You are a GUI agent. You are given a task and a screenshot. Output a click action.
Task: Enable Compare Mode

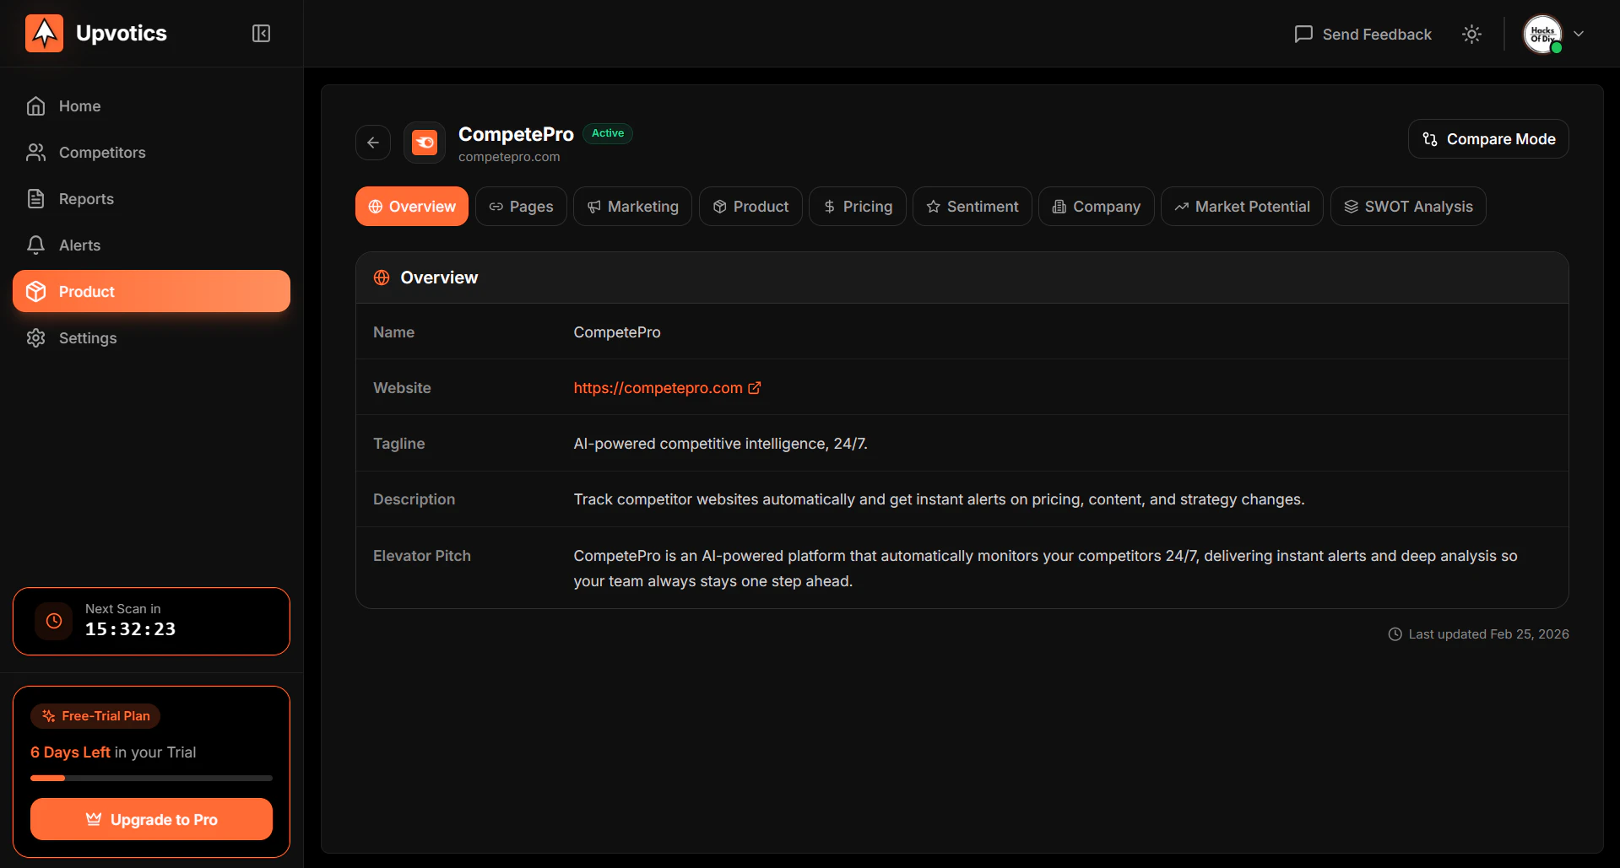tap(1488, 139)
